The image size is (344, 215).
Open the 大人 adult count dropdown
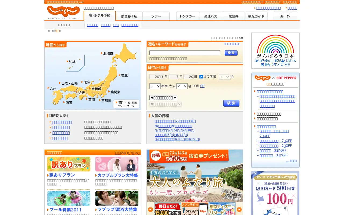click(182, 86)
